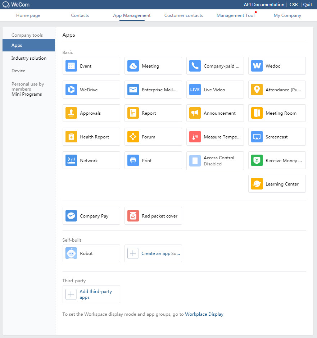317x338 pixels.
Task: Select the App Management tab
Action: [132, 15]
